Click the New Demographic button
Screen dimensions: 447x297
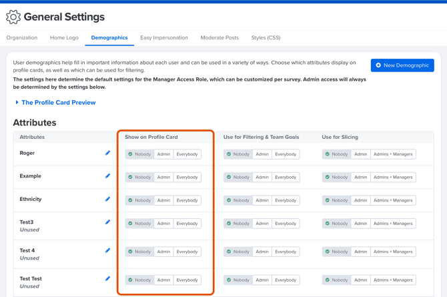[x=402, y=65]
